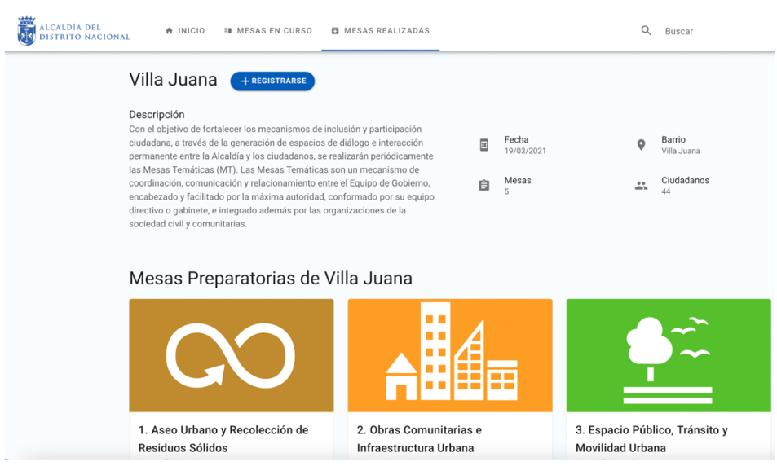This screenshot has height=466, width=777.
Task: Click the "Ciudadanos" label
Action: point(686,180)
